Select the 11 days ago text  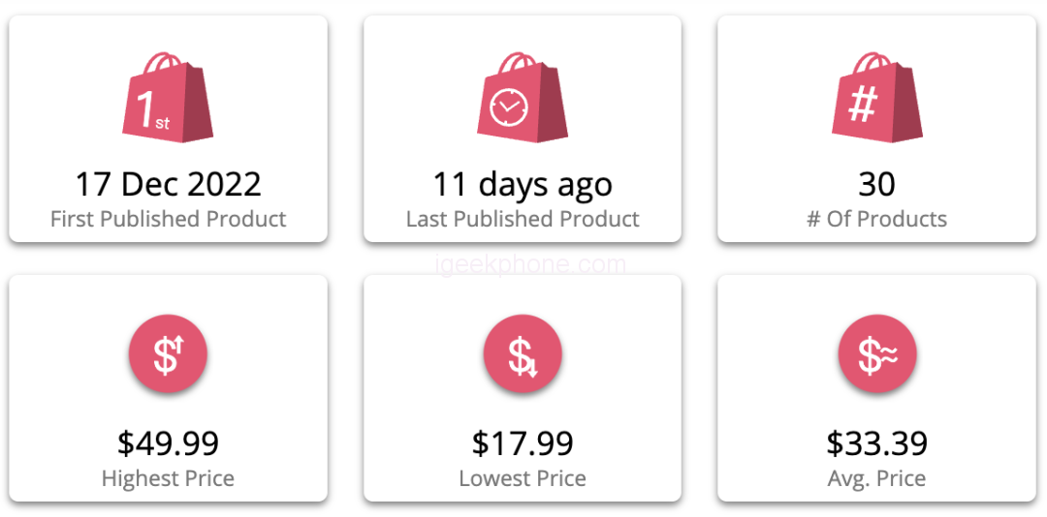coord(523,184)
